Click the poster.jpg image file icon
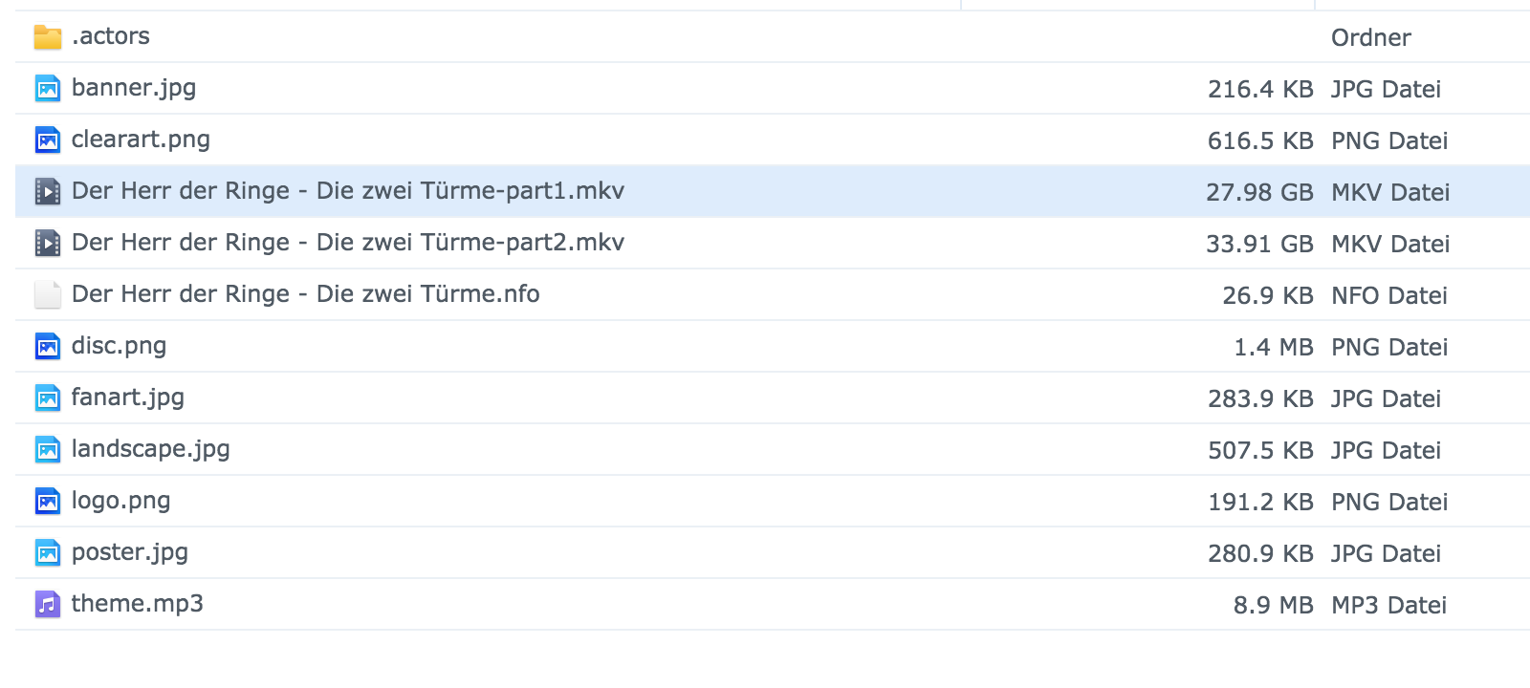Screen dimensions: 1530x688 pyautogui.click(x=48, y=553)
